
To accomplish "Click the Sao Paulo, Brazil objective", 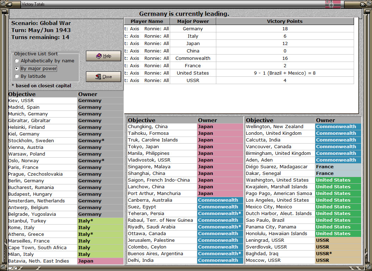I will click(280, 220).
